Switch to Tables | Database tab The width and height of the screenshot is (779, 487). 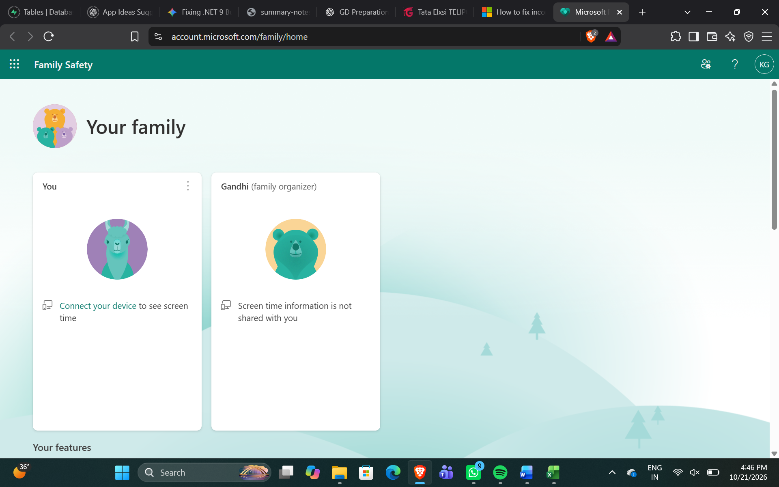tap(41, 12)
